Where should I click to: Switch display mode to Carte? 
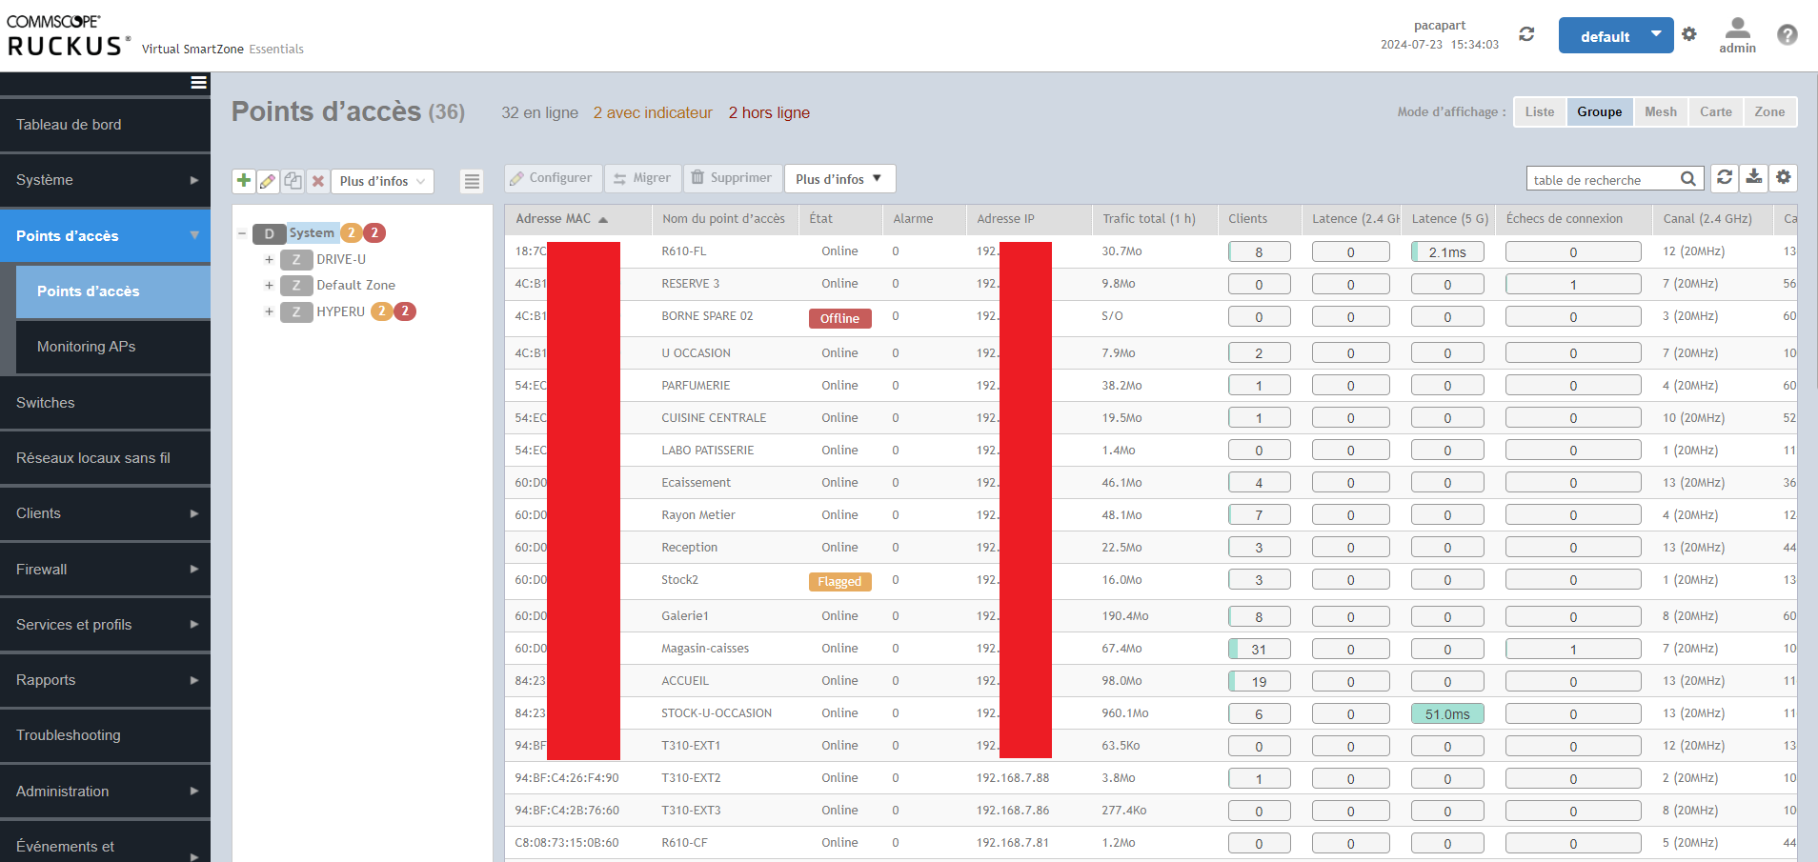1715,112
